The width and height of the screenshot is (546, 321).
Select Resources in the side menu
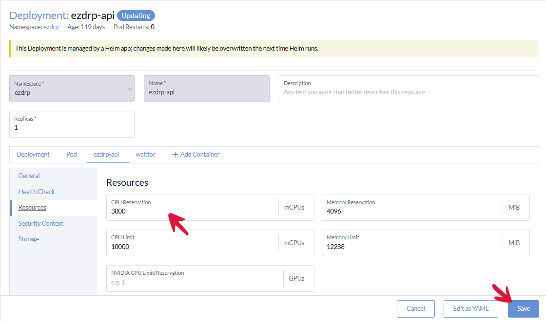tap(32, 208)
